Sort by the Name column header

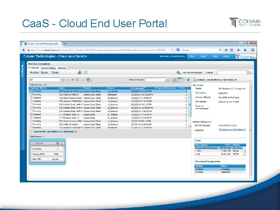[x=70, y=88]
